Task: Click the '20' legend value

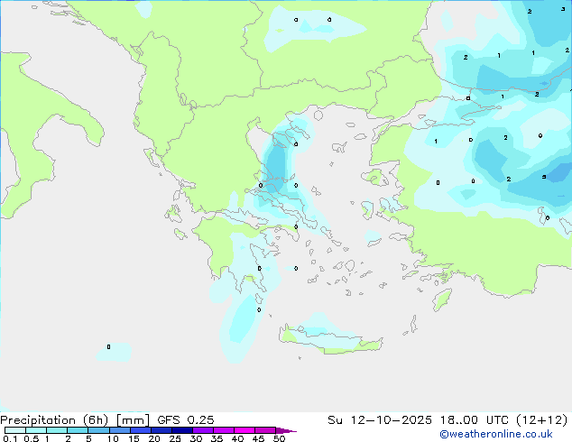Action: pyautogui.click(x=154, y=438)
